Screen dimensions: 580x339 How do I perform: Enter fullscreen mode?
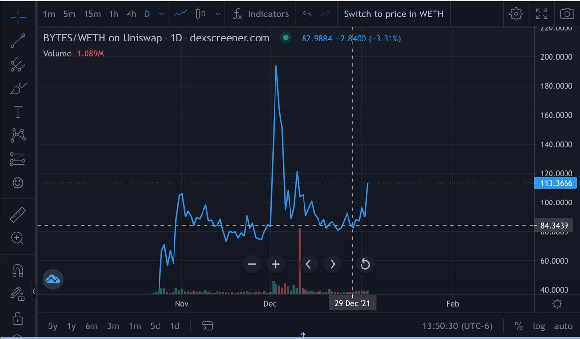542,14
